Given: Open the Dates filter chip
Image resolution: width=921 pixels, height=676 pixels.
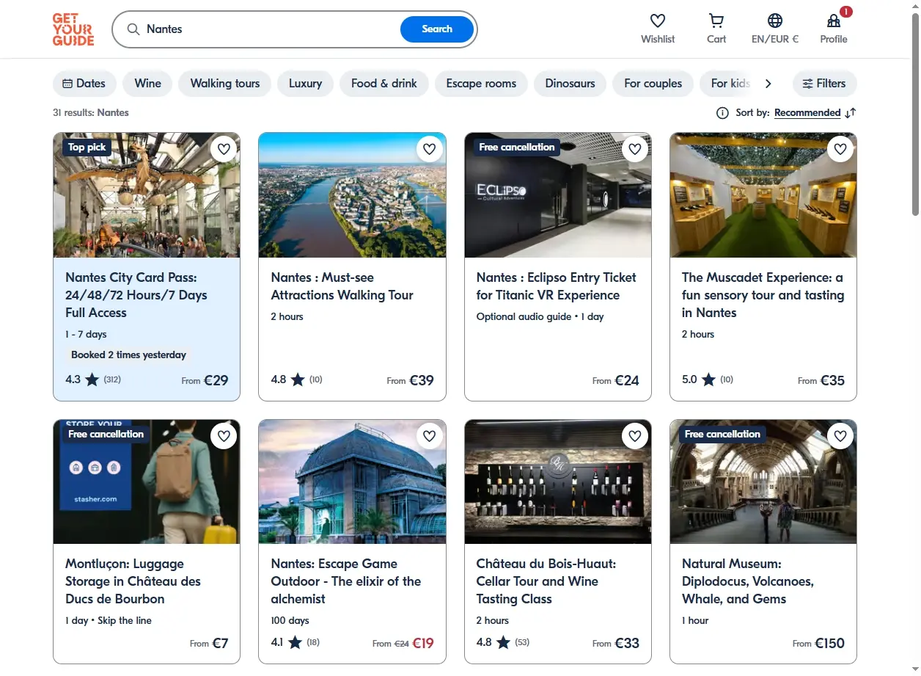Looking at the screenshot, I should [84, 84].
